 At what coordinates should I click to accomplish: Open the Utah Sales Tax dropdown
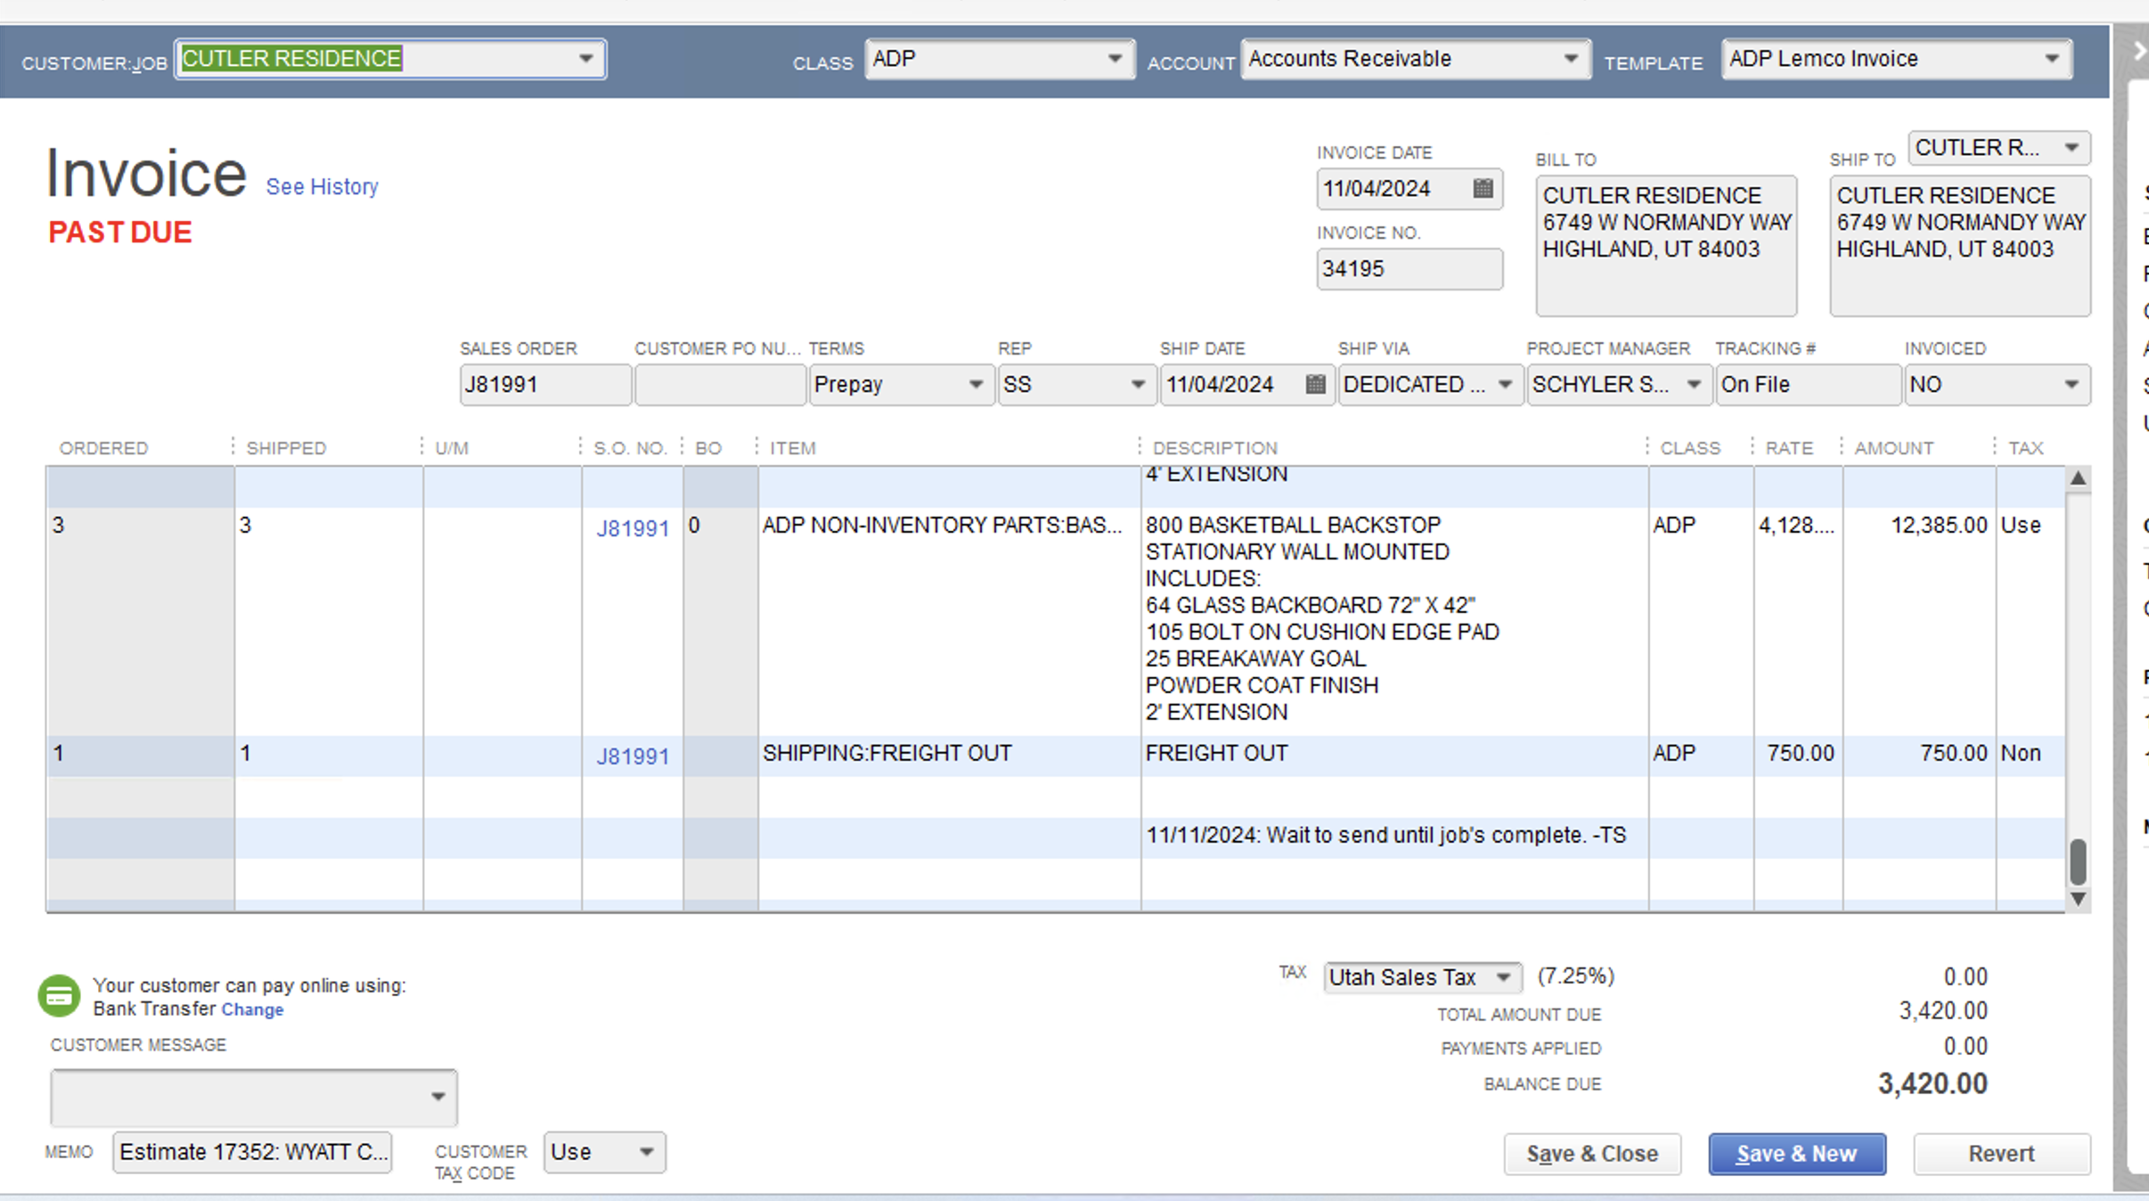1503,977
